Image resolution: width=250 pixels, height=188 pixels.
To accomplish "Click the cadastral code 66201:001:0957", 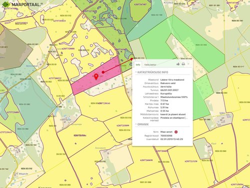I will point(169,90).
